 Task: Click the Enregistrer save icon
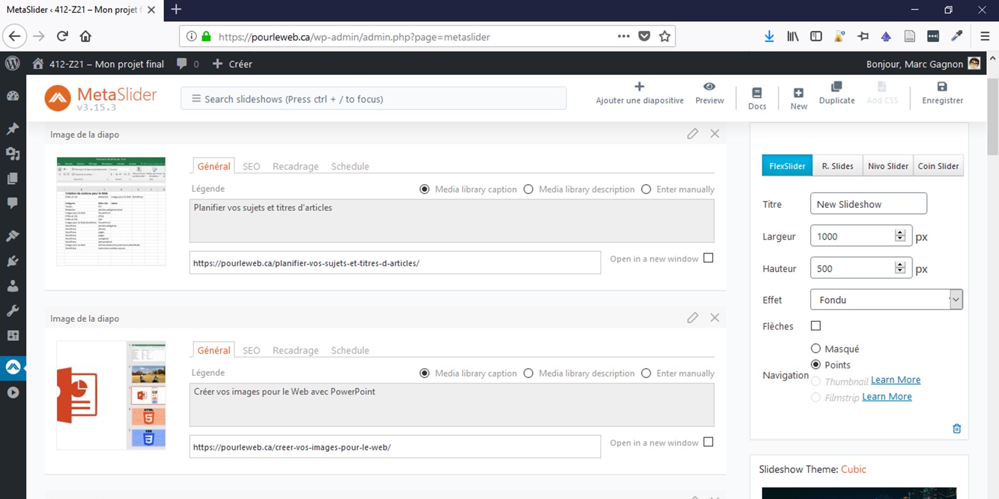(942, 87)
